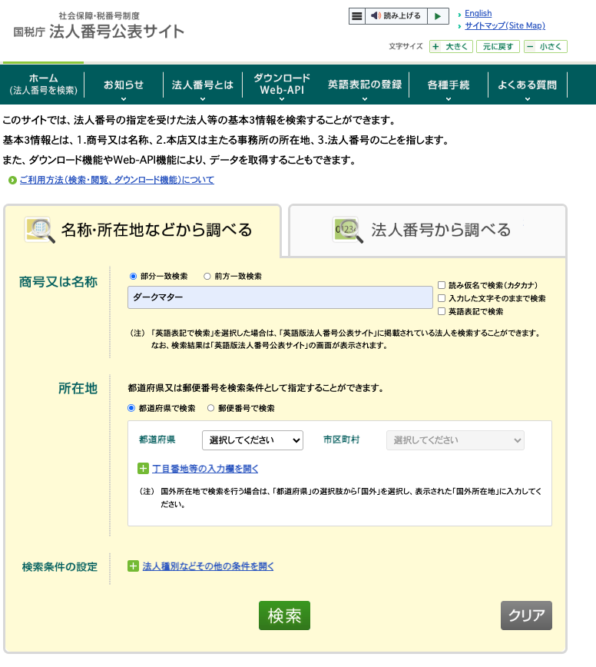Switch to the 法人番号から調べる tab
Viewport: 596px width, 667px height.
click(427, 230)
